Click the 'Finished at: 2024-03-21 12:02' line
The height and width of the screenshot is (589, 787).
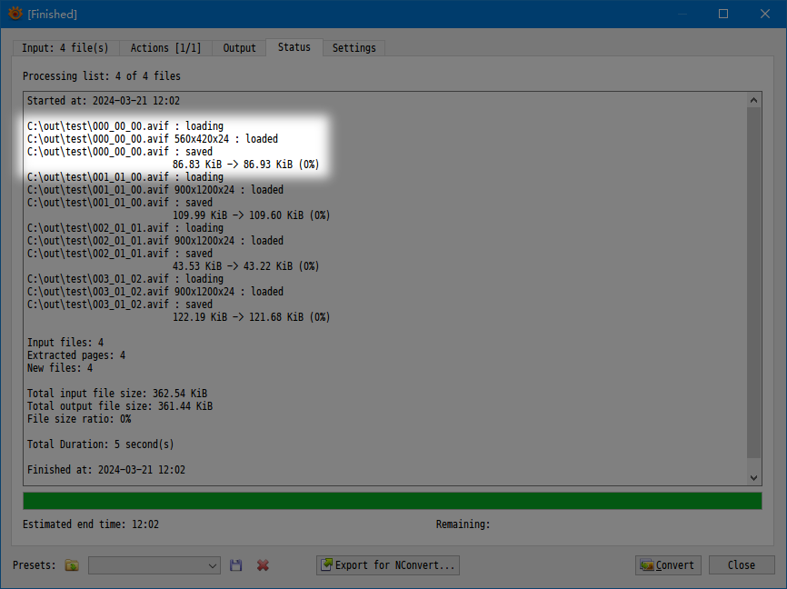click(x=106, y=470)
